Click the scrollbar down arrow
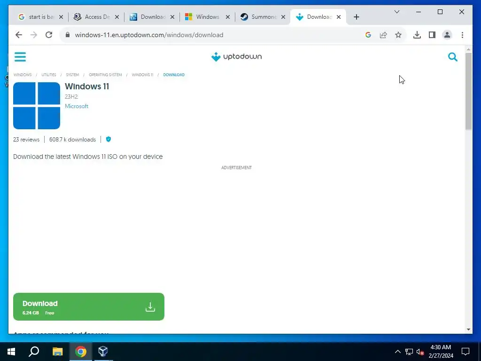 [468, 330]
